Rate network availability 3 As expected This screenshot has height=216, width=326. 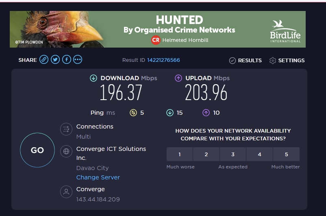point(233,154)
